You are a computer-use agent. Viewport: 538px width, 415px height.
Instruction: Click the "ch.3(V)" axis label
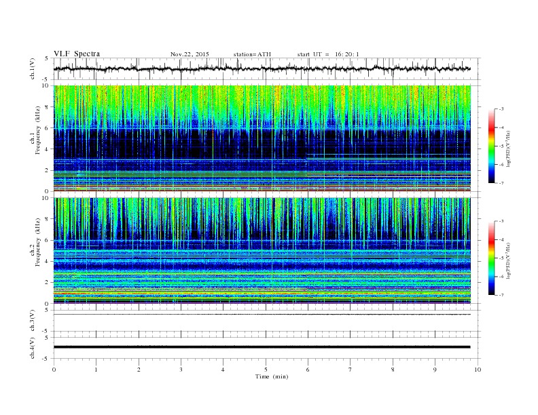pos(33,321)
